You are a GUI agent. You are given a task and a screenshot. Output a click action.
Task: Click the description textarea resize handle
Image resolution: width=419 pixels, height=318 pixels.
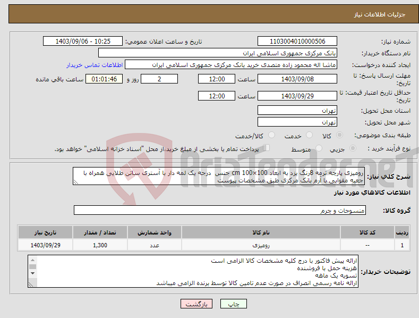[x=76, y=182]
